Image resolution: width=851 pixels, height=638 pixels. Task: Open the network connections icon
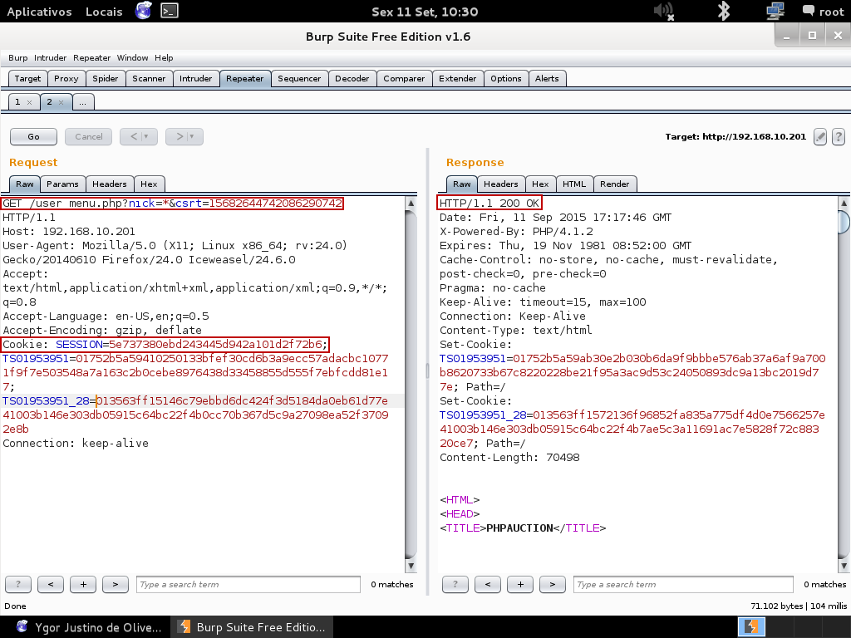click(x=775, y=11)
